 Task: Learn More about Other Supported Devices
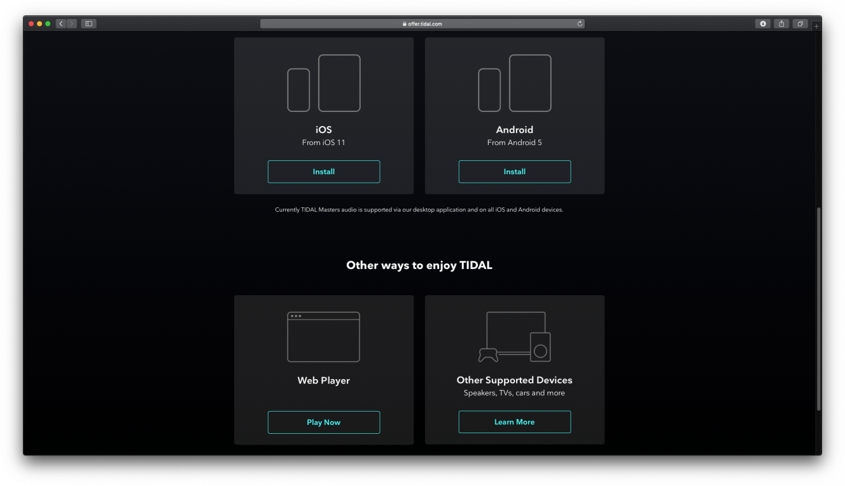coord(514,422)
